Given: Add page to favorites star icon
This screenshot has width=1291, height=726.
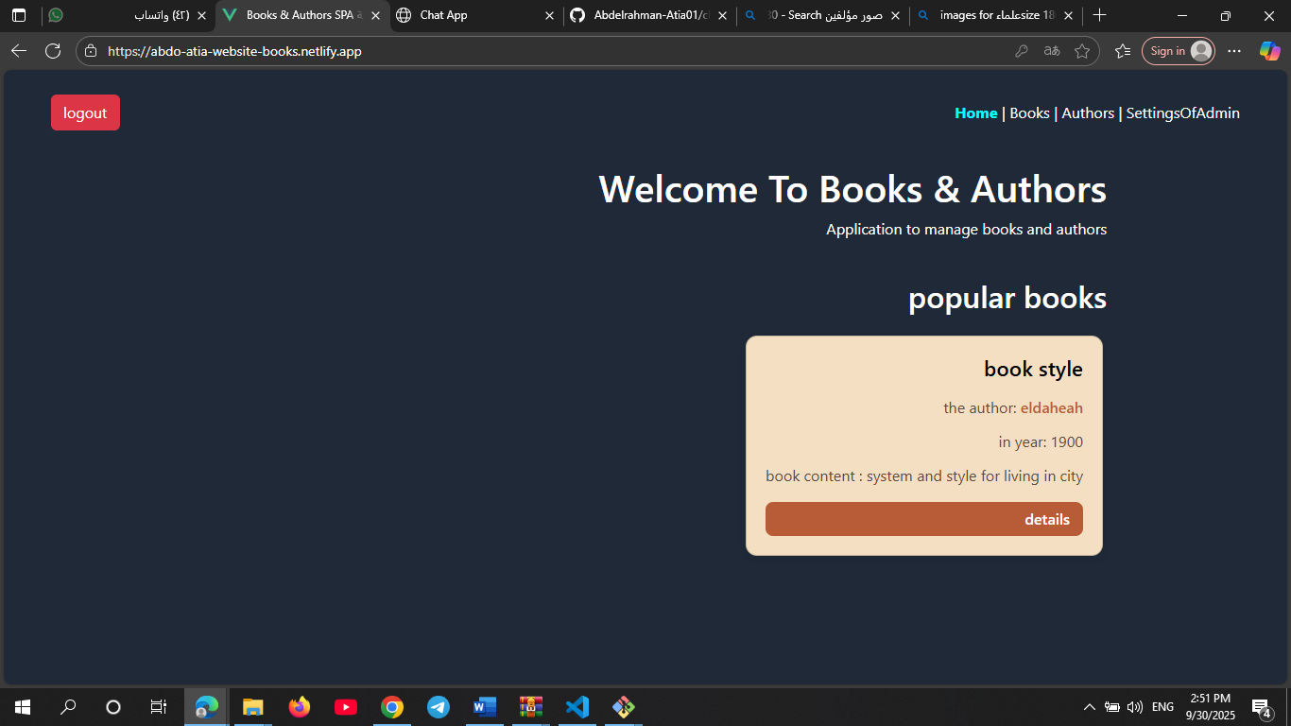Looking at the screenshot, I should [x=1082, y=51].
